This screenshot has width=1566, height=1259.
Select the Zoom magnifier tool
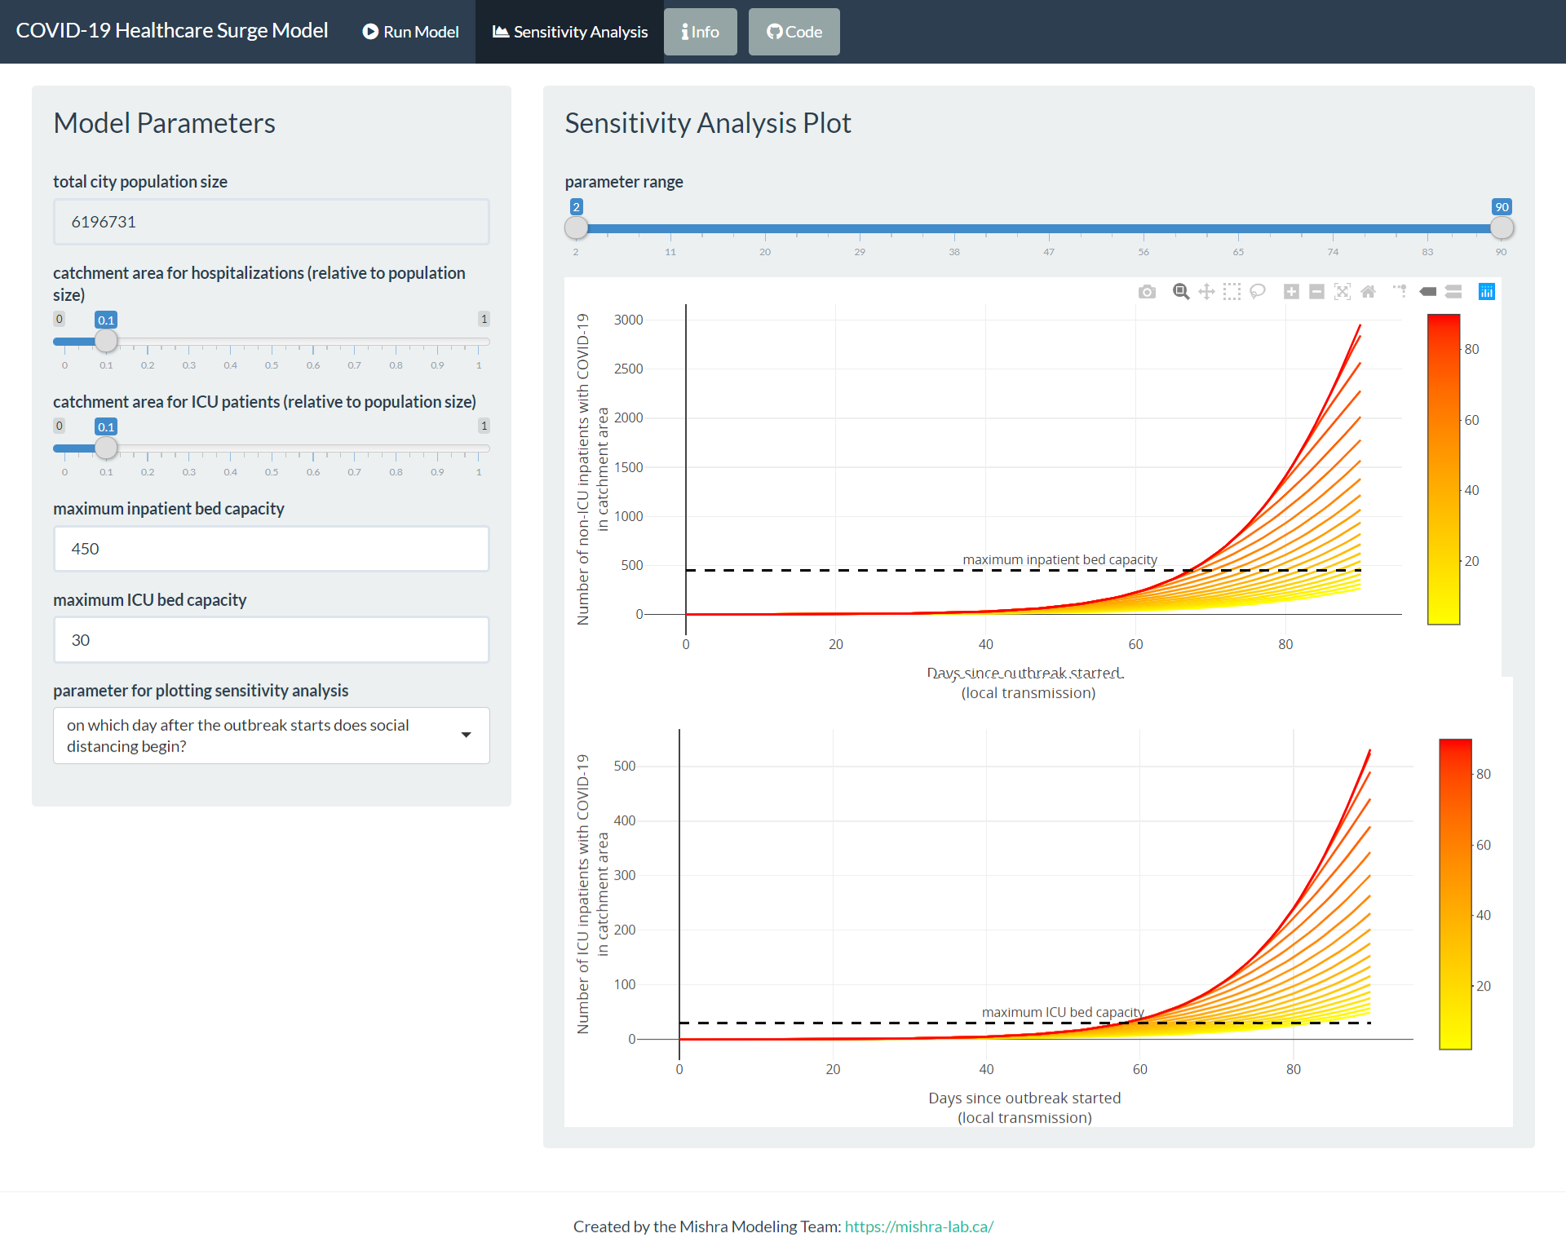point(1180,292)
